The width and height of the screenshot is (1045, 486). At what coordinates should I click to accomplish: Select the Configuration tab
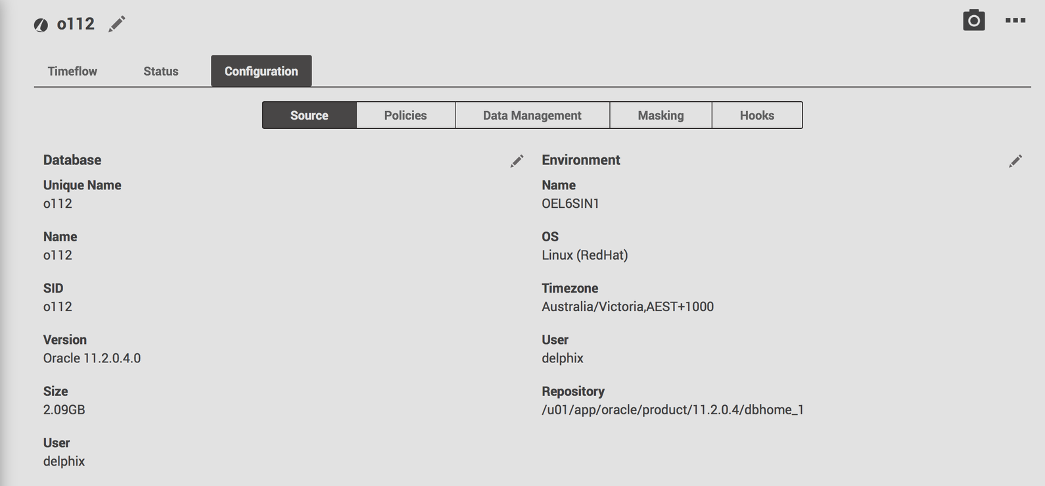261,71
